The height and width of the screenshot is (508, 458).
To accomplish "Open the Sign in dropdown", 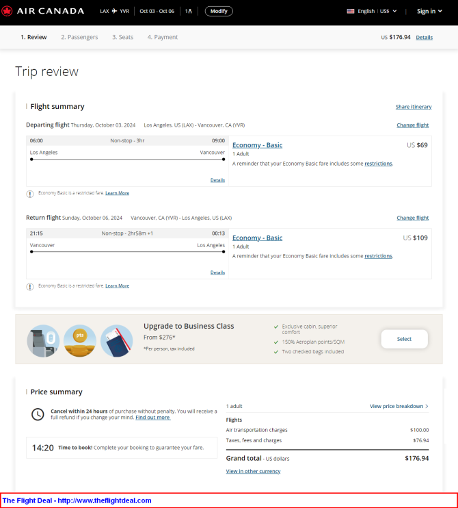I will 429,11.
